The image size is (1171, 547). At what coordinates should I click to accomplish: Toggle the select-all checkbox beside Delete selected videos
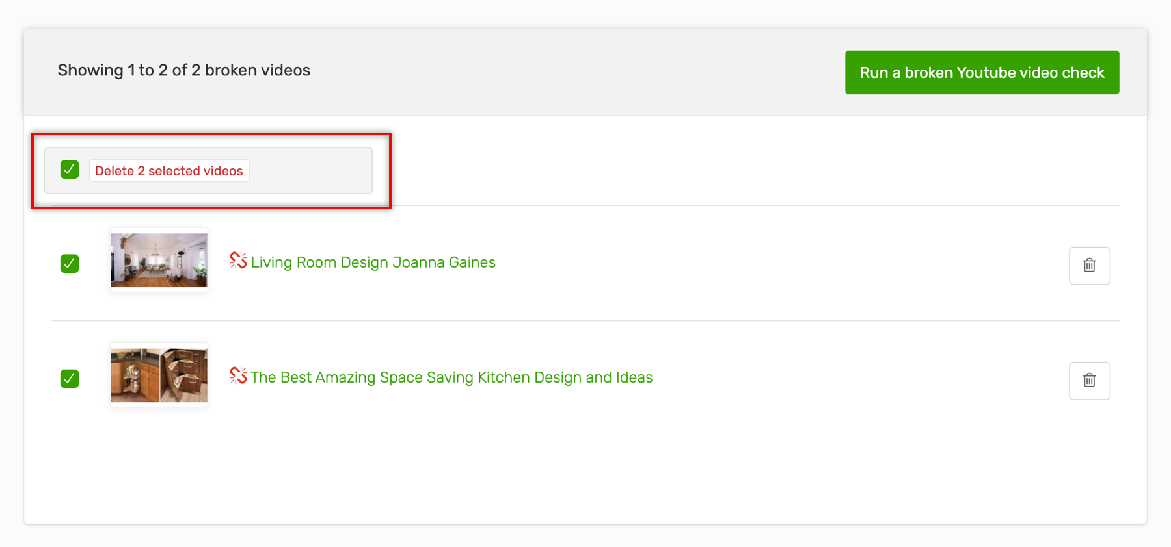tap(70, 170)
